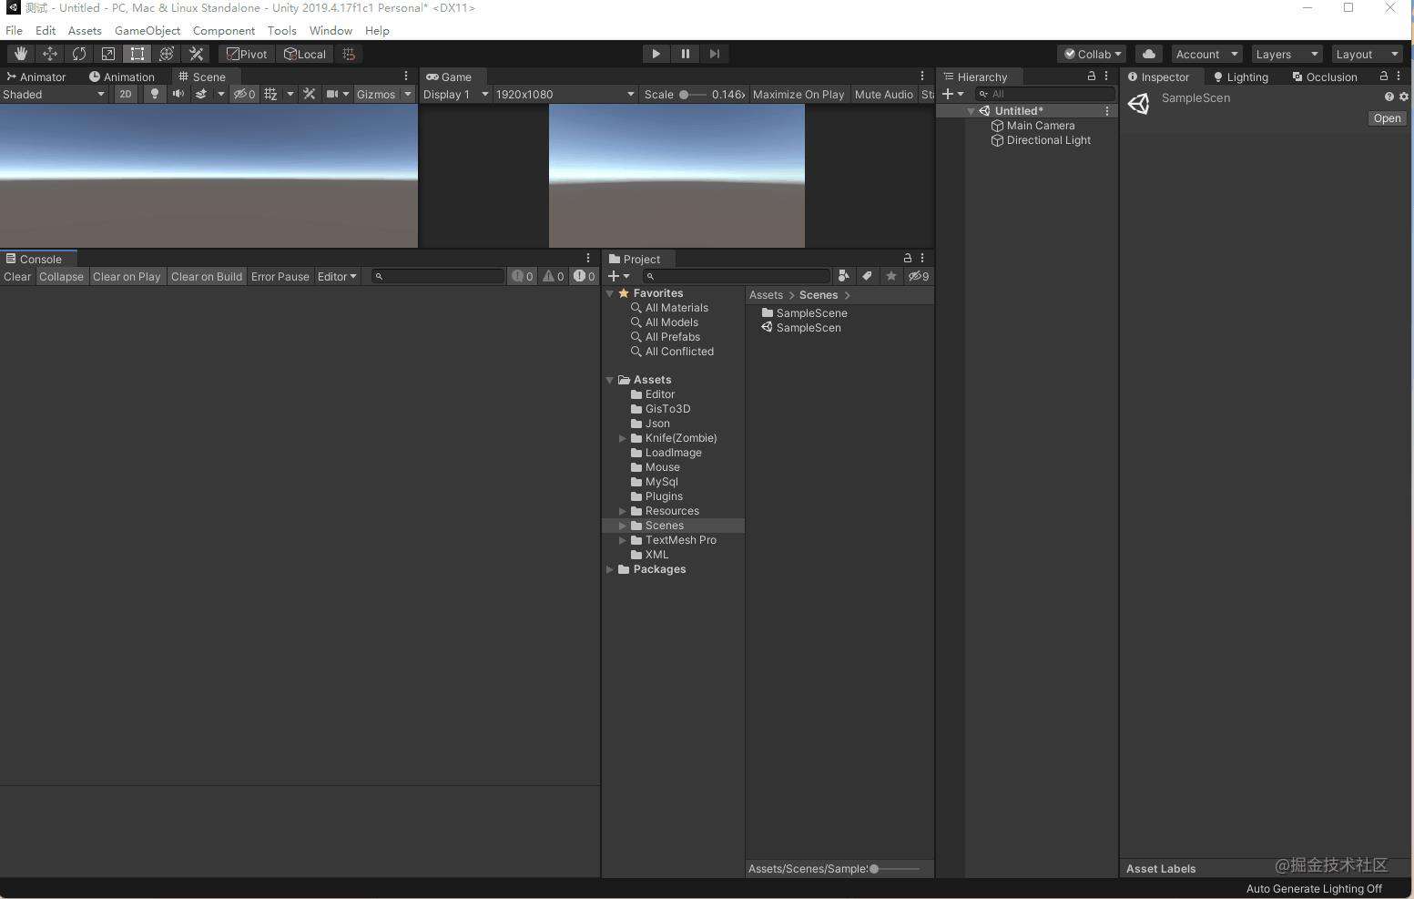Open the Shaded draw mode dropdown
This screenshot has width=1414, height=899.
54,94
